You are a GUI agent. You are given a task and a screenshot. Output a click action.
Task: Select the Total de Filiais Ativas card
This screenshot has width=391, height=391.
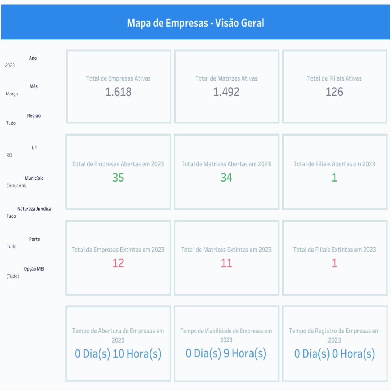tap(335, 86)
